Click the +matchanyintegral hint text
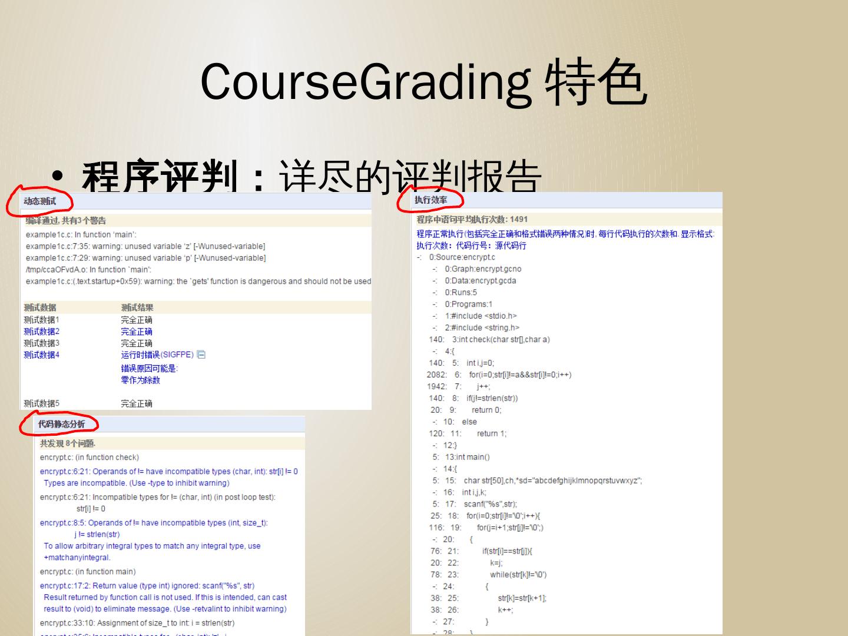This screenshot has width=848, height=636. (77, 558)
